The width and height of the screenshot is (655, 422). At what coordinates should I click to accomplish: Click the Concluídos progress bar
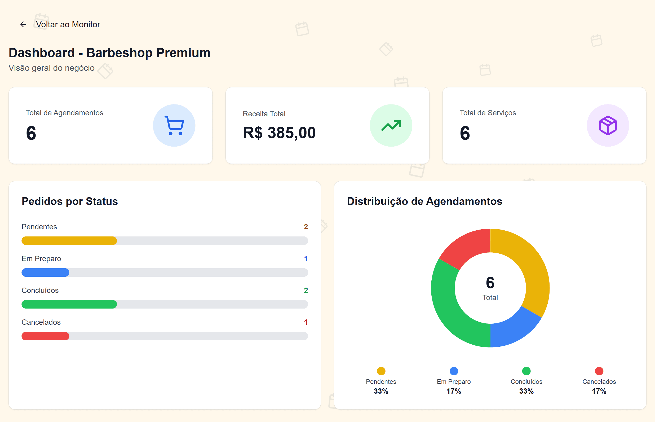(69, 304)
